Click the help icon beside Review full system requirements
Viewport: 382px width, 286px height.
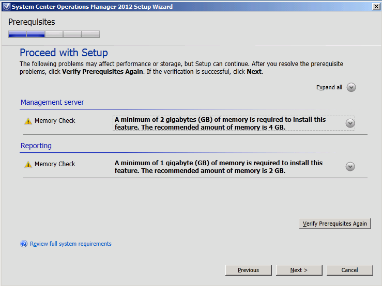tap(24, 244)
